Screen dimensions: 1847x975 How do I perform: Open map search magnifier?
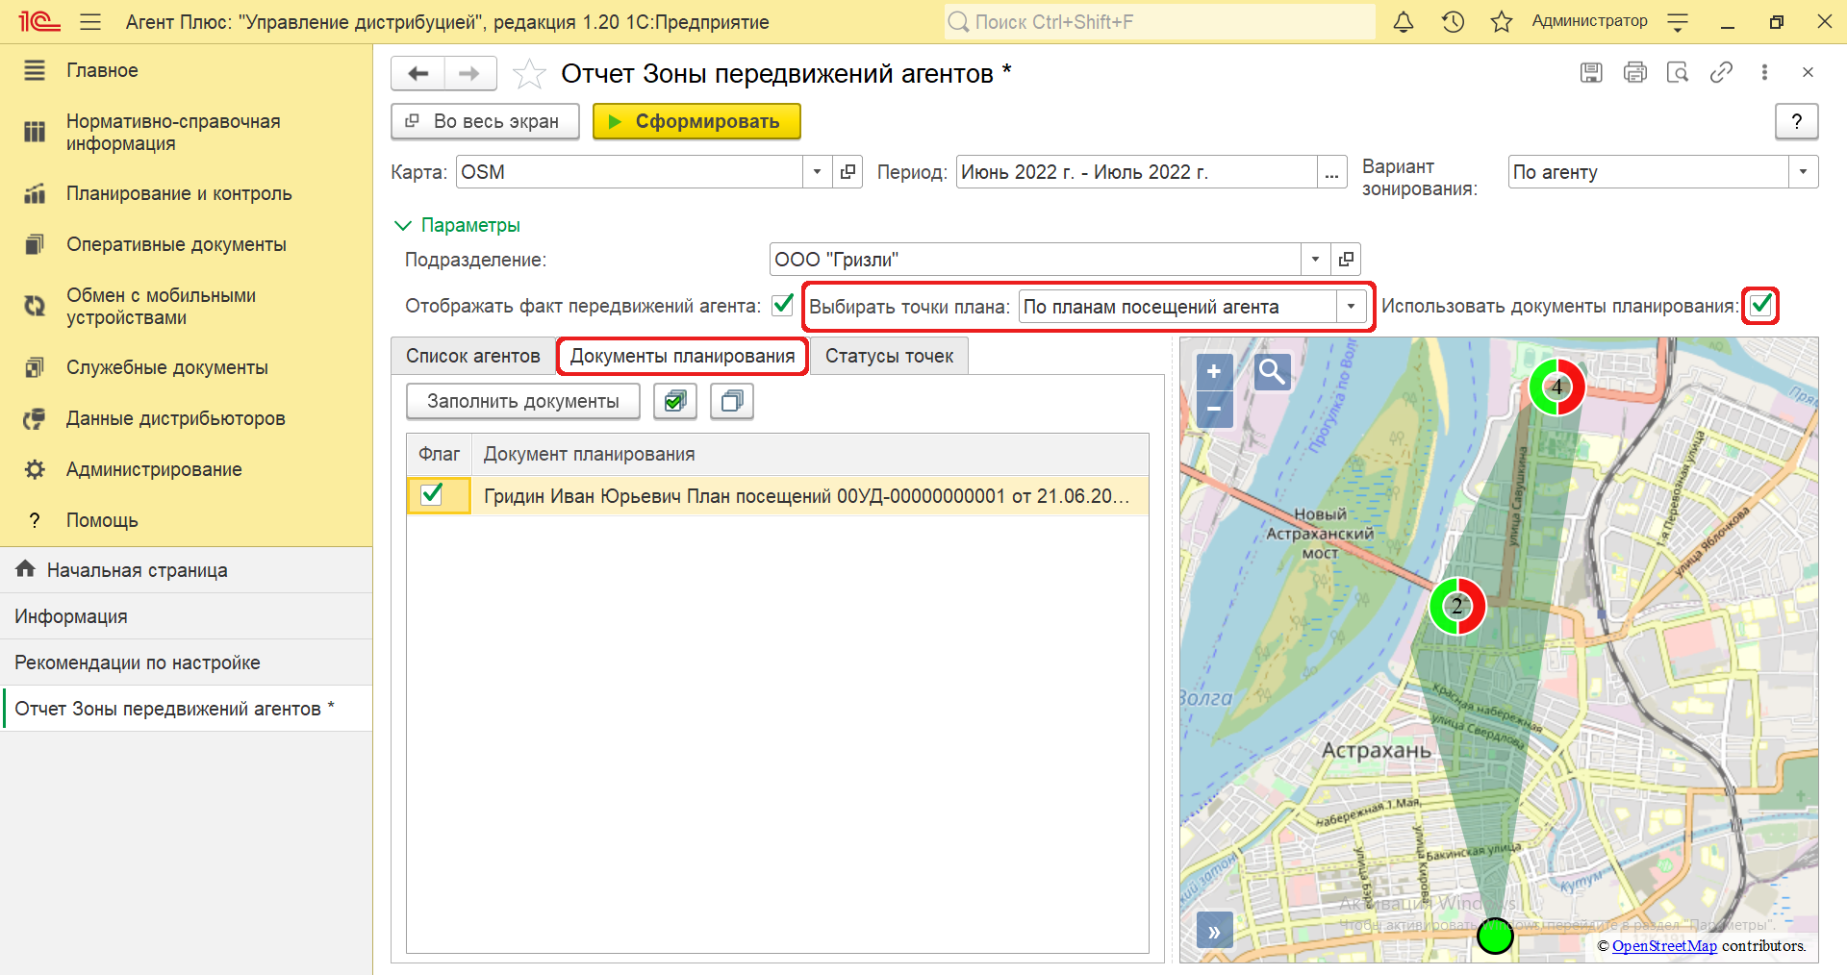1273,371
